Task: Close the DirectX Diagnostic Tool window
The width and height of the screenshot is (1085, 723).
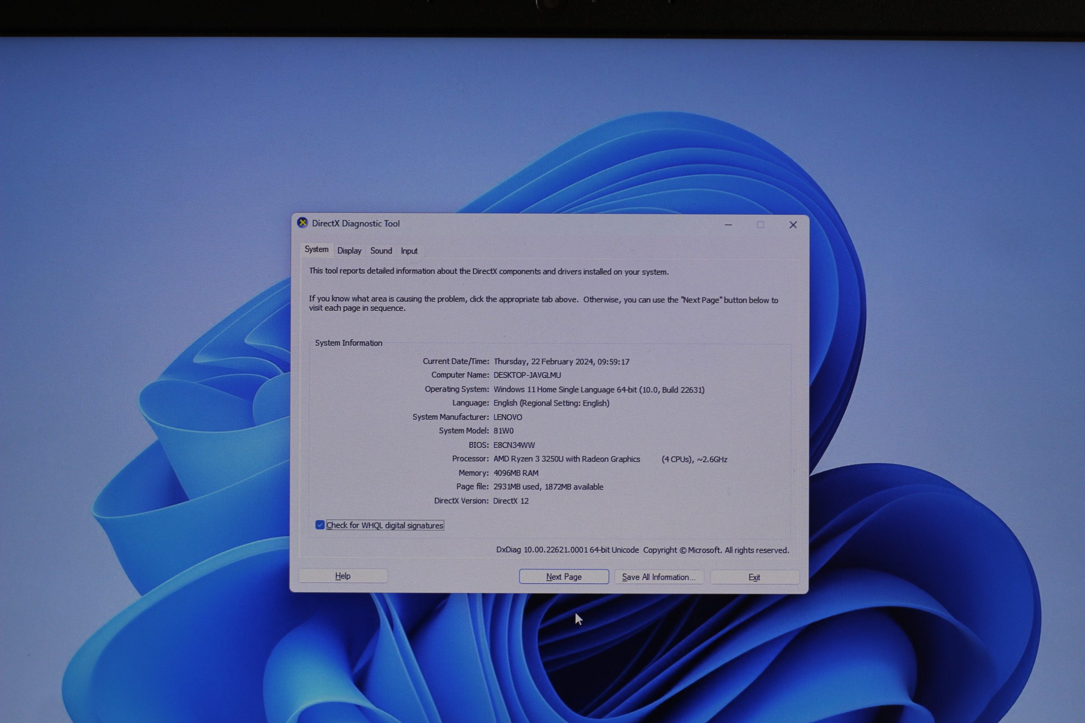Action: pyautogui.click(x=793, y=225)
